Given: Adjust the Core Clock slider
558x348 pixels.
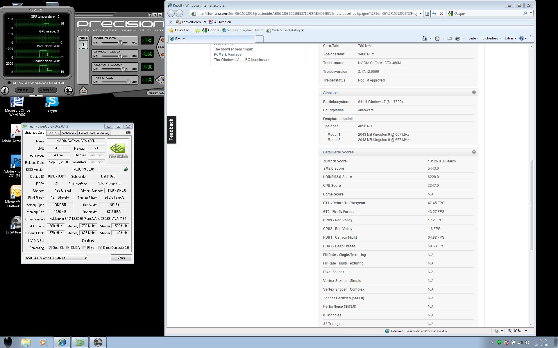Looking at the screenshot, I should point(120,43).
